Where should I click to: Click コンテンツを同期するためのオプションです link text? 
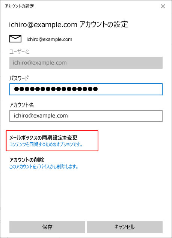[46, 144]
